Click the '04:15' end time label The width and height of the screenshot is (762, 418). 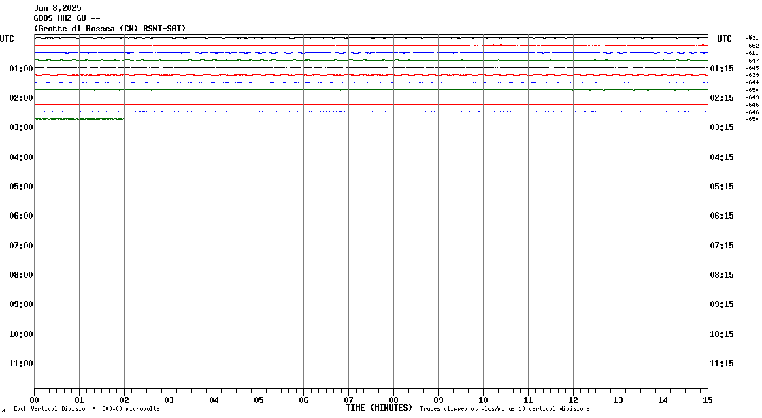click(x=722, y=157)
